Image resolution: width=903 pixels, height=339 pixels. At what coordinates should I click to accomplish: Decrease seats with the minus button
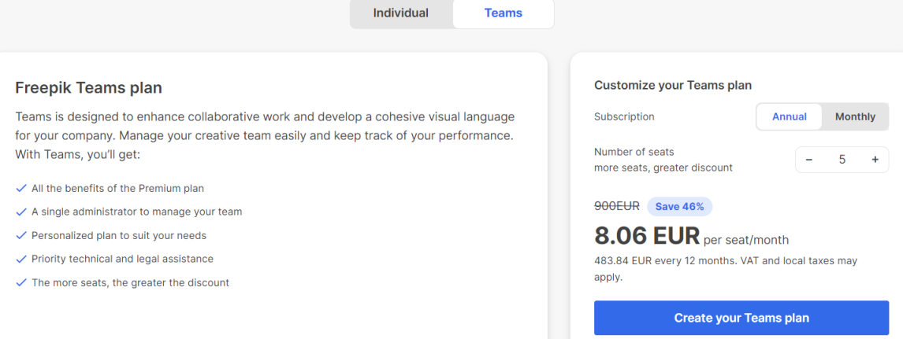point(809,160)
